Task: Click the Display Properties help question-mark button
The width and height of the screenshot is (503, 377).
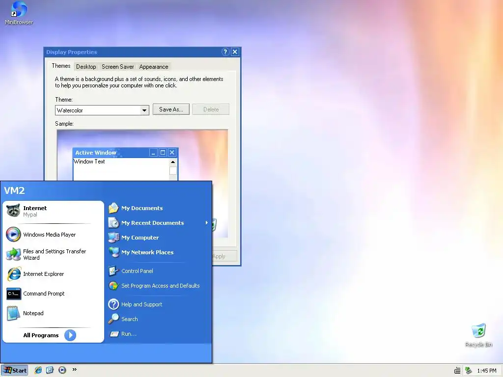Action: click(x=225, y=52)
